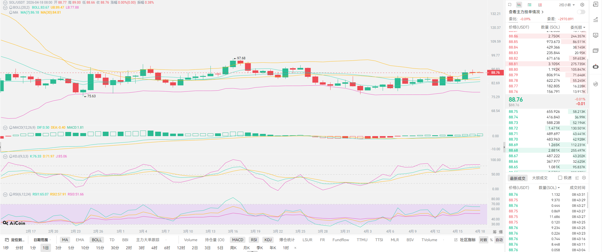Image resolution: width=602 pixels, height=252 pixels.
Task: Click the locate-to-date calendar icon
Action: (7, 240)
